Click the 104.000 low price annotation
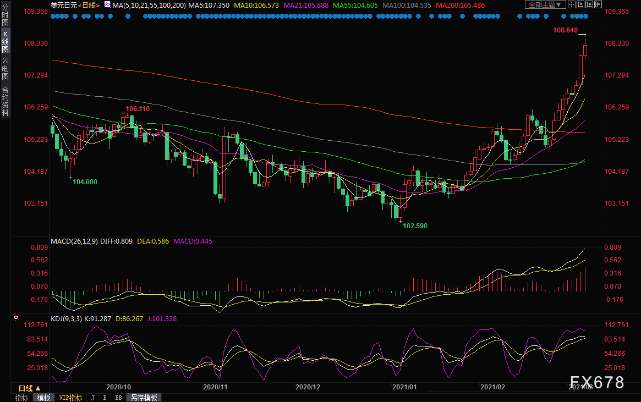 click(85, 182)
